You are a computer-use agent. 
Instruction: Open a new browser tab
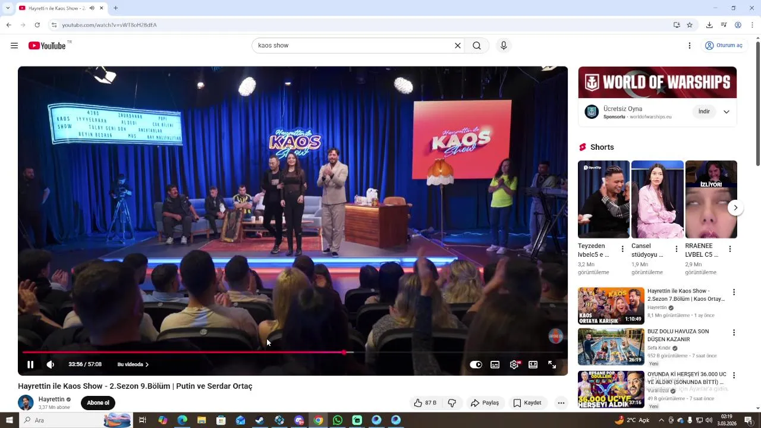point(115,8)
